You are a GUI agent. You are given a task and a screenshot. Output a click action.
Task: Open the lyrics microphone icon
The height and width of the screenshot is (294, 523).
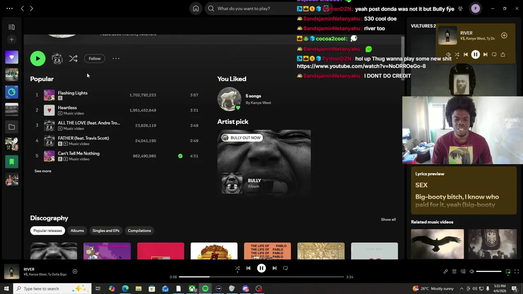[445, 272]
